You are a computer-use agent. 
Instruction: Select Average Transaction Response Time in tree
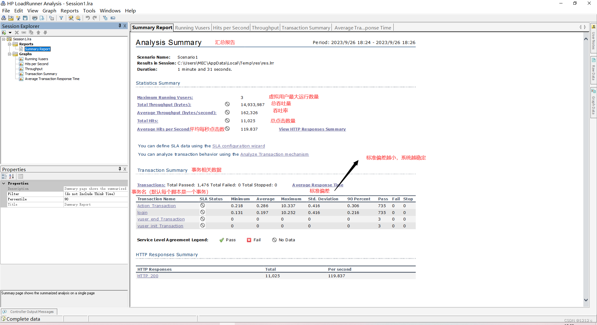point(52,79)
